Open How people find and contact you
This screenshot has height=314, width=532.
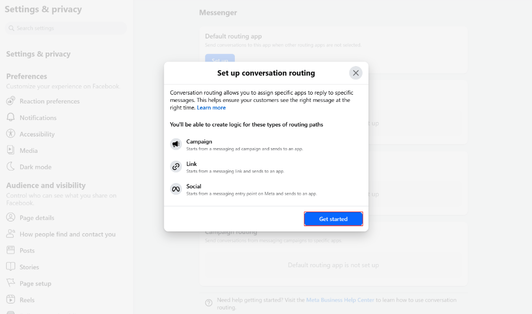pos(68,234)
